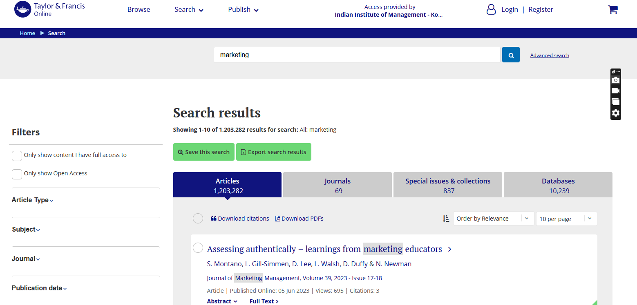This screenshot has height=305, width=637.
Task: Open the Advanced search link
Action: tap(549, 55)
